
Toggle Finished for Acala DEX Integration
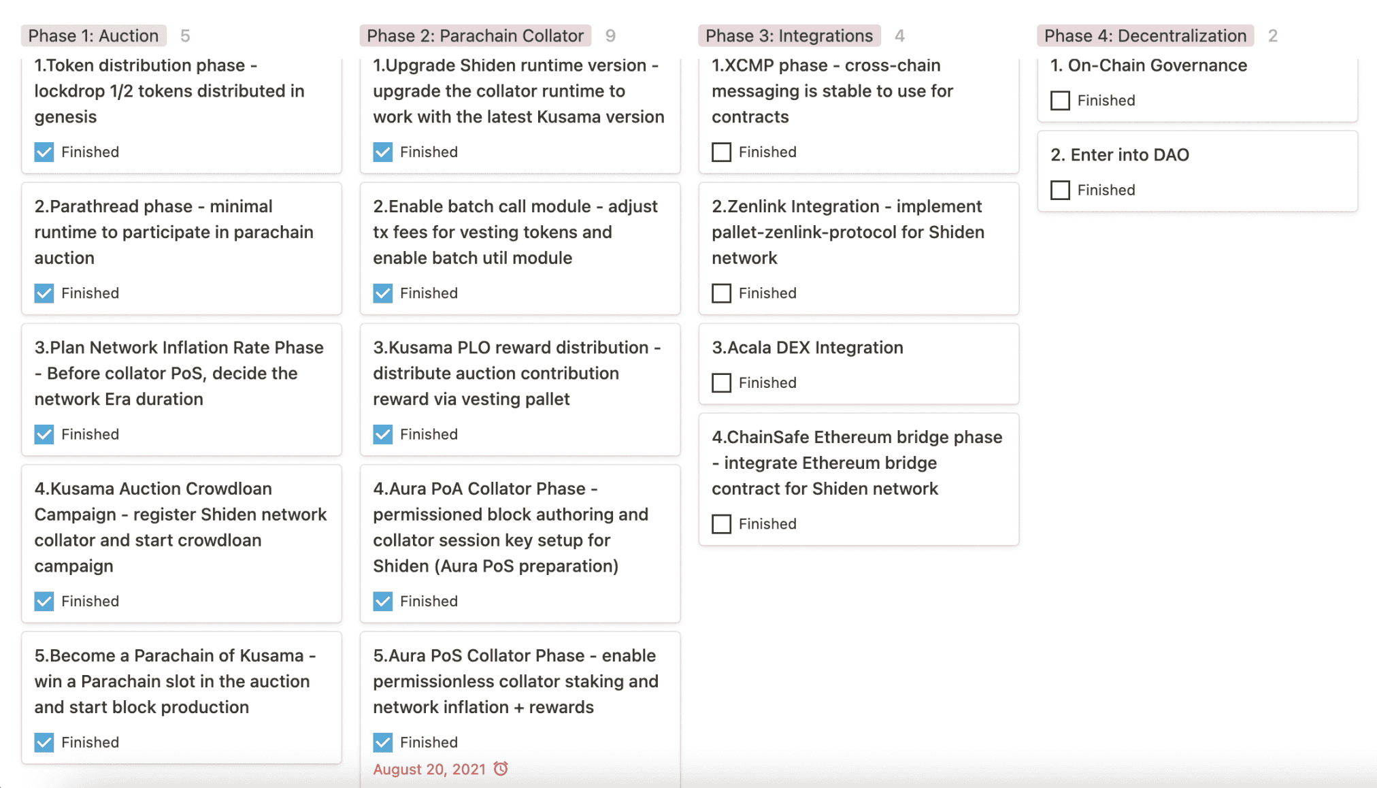[722, 382]
